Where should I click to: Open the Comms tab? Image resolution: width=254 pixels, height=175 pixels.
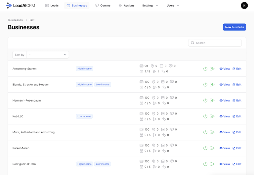point(103,6)
